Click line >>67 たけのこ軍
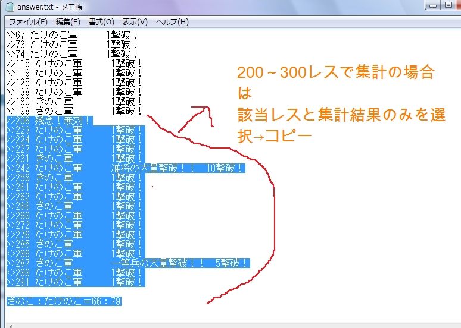 coord(71,35)
